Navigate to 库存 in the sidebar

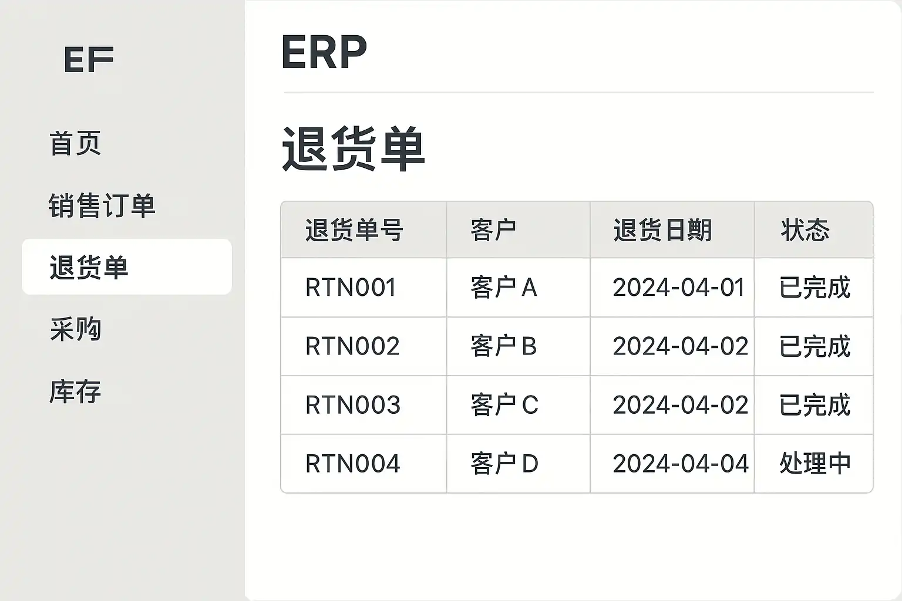click(75, 391)
